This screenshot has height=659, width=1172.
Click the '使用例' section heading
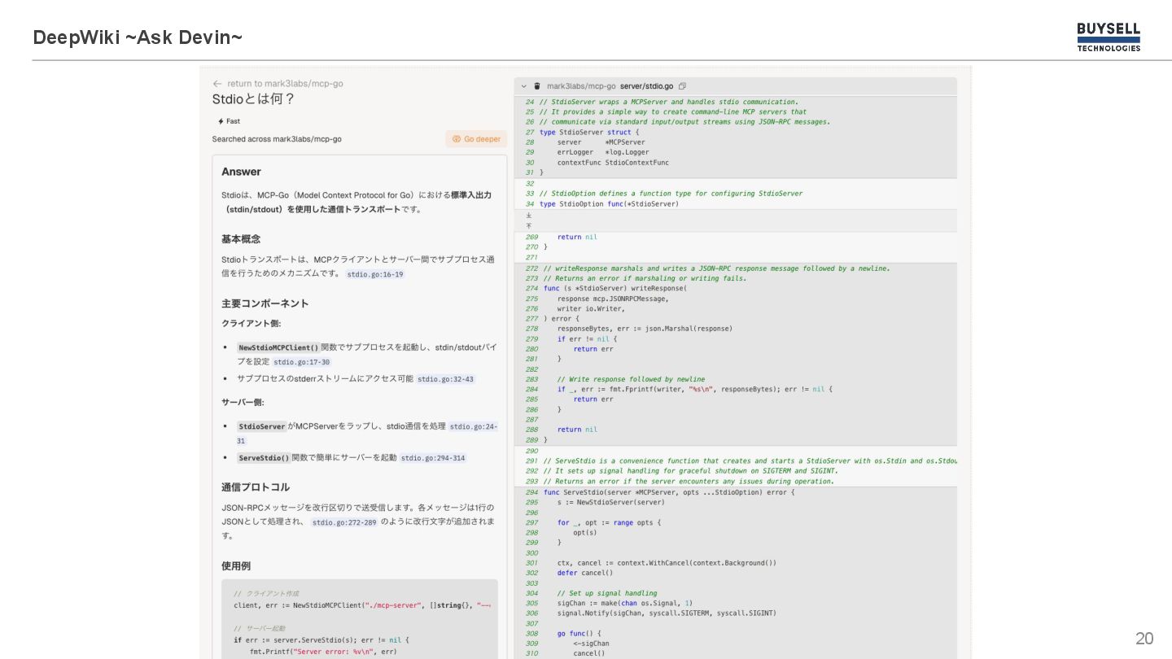point(236,565)
